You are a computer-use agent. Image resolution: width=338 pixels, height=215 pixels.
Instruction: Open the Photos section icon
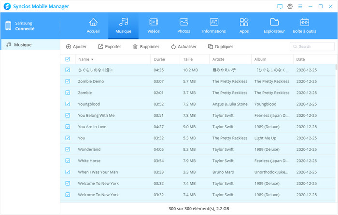183,25
